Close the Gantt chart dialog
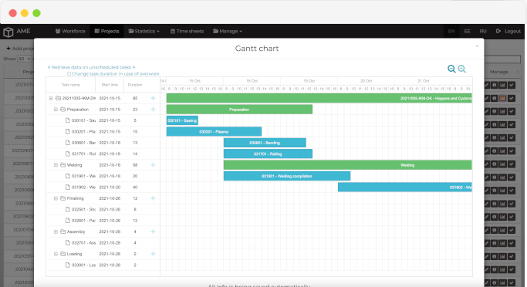 pos(477,46)
